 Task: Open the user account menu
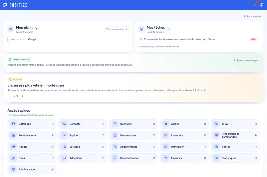tap(262, 5)
